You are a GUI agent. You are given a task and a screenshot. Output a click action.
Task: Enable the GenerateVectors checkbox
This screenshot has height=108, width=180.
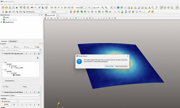[x=4, y=81]
